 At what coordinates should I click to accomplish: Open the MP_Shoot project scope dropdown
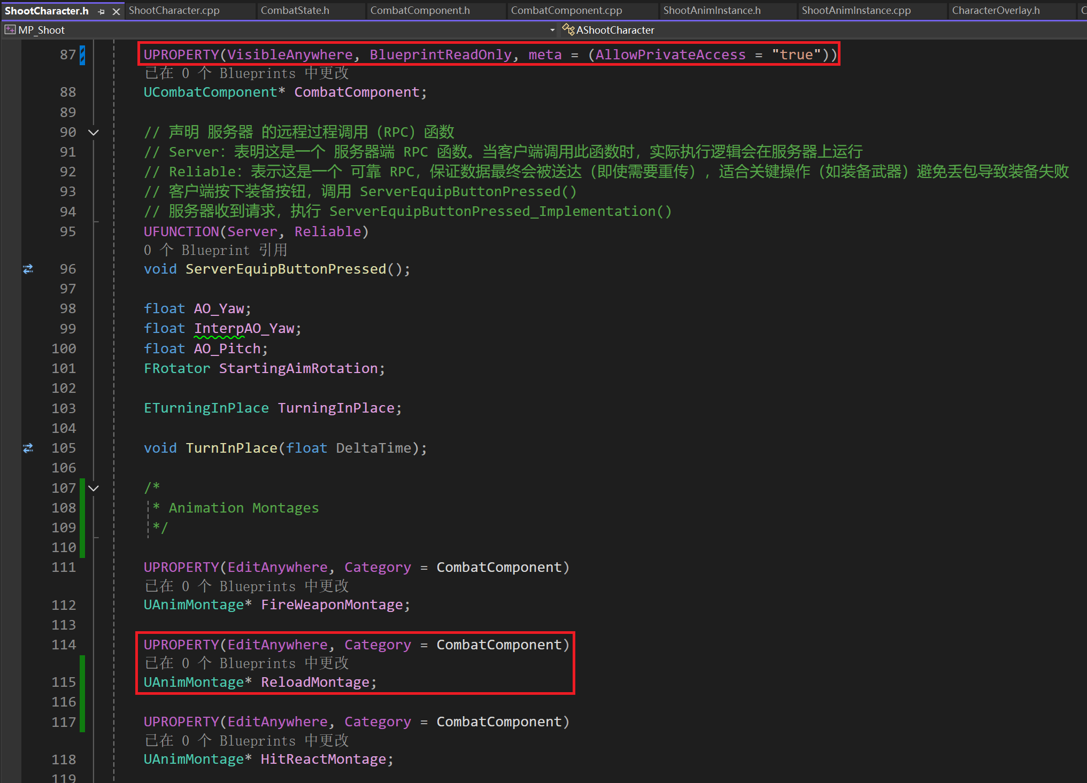[552, 30]
